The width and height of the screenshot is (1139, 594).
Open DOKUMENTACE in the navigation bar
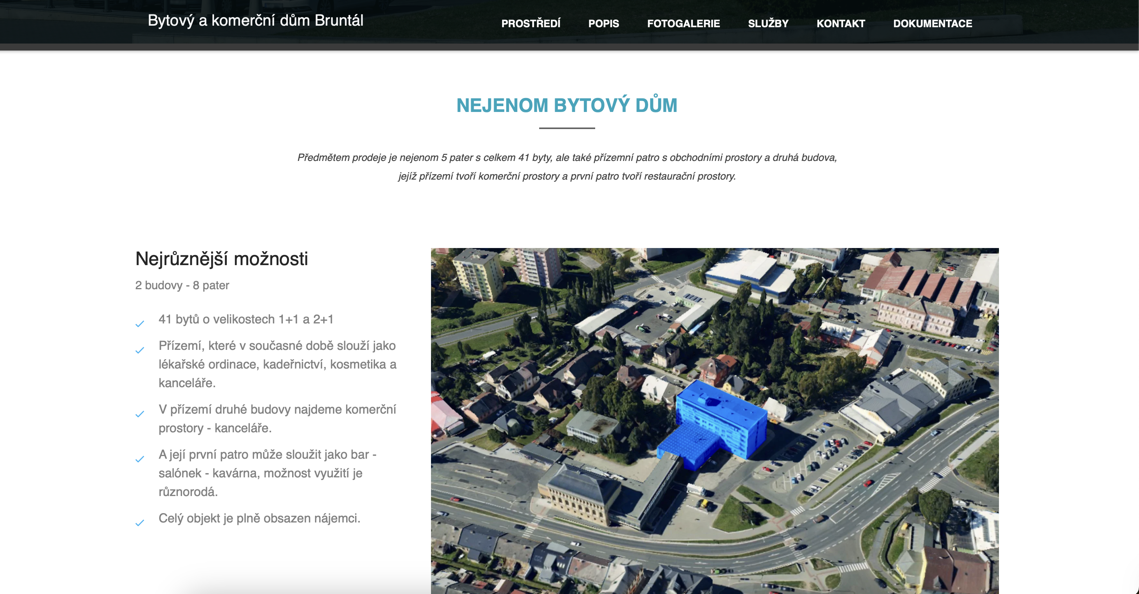[x=932, y=23]
